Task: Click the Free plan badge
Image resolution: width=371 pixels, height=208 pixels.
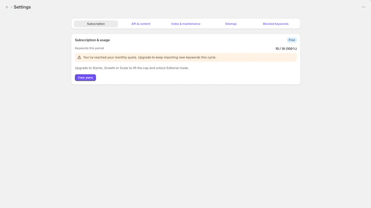Action: (x=292, y=40)
